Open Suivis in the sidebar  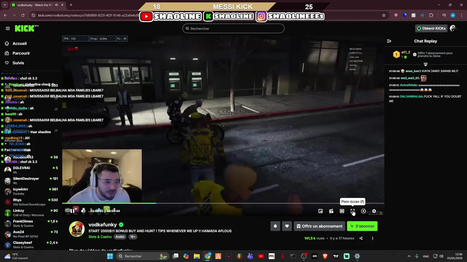pos(15,63)
